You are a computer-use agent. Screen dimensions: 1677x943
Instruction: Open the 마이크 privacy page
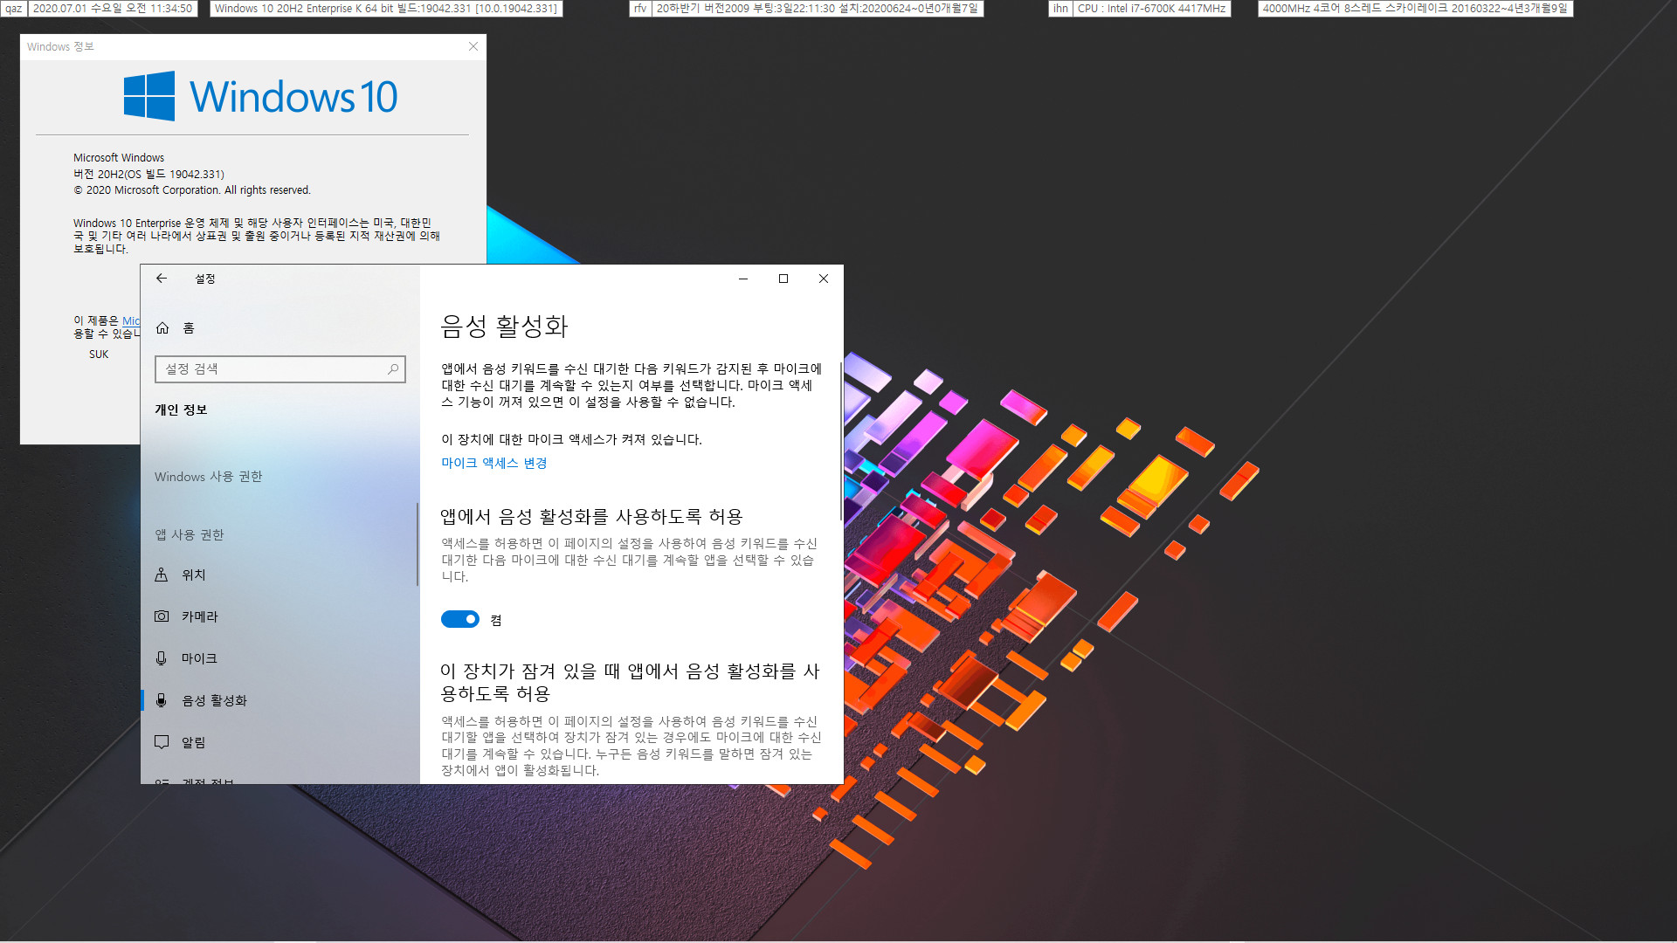pyautogui.click(x=279, y=658)
